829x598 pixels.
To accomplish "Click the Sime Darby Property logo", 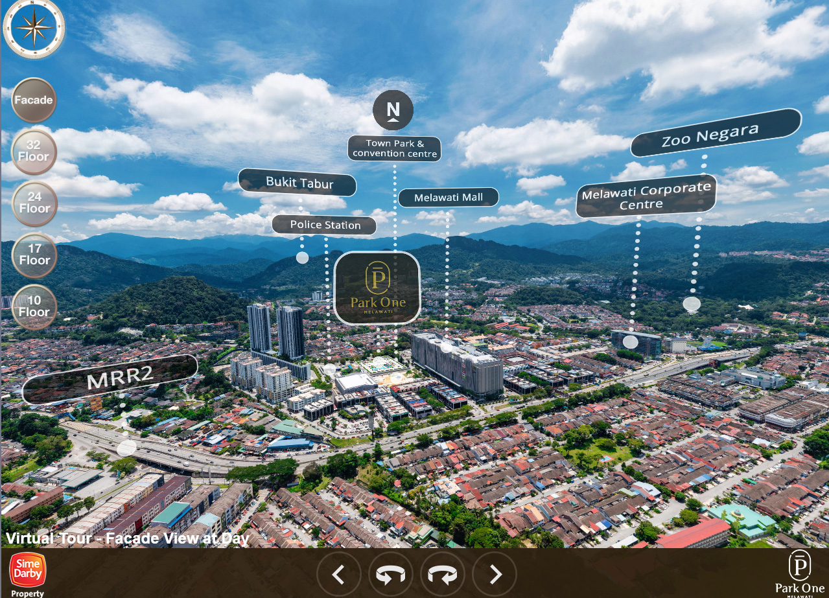I will click(x=27, y=574).
